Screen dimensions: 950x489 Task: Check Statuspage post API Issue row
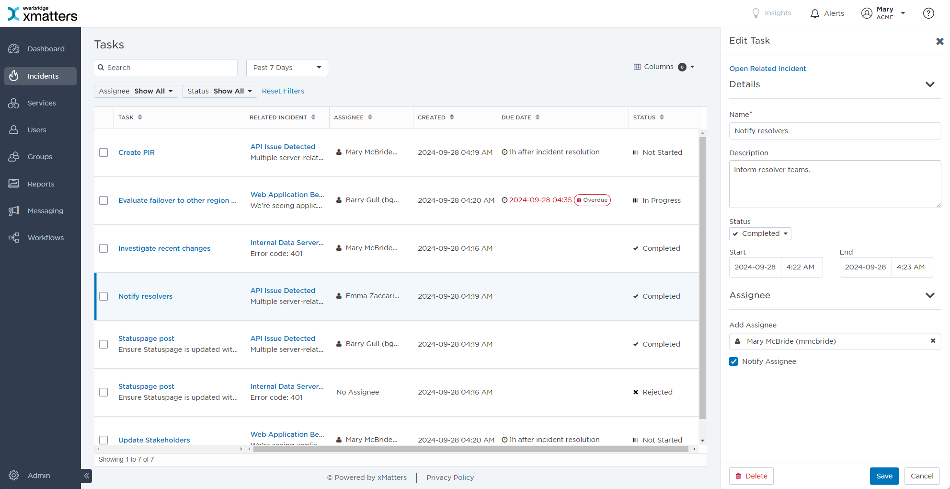[x=103, y=344]
